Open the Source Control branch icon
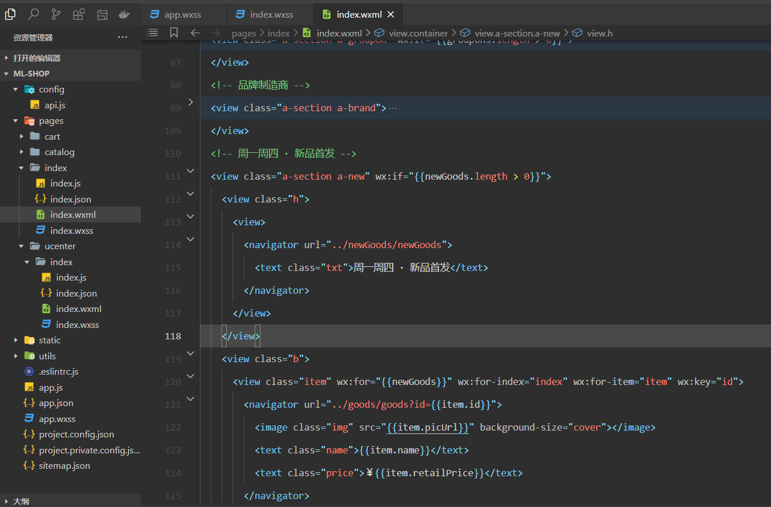This screenshot has width=771, height=507. (x=56, y=14)
